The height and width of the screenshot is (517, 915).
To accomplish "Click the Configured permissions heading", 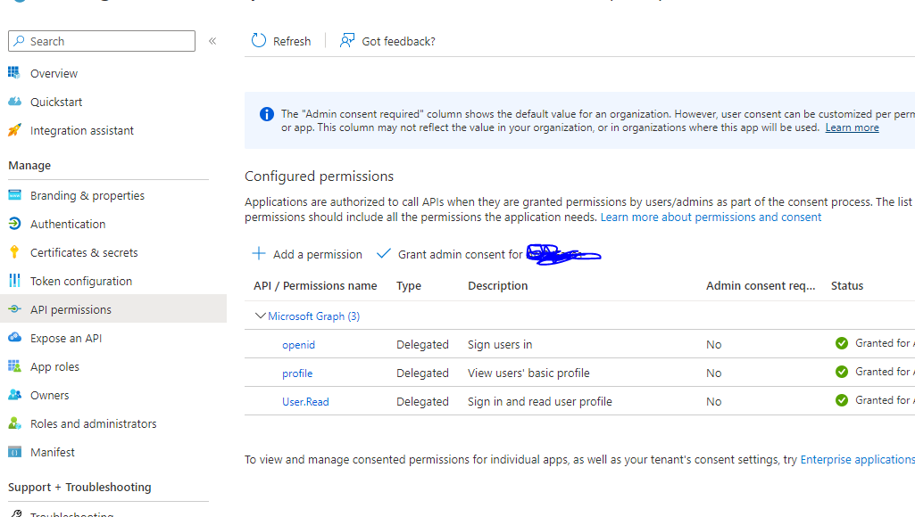I will click(320, 176).
